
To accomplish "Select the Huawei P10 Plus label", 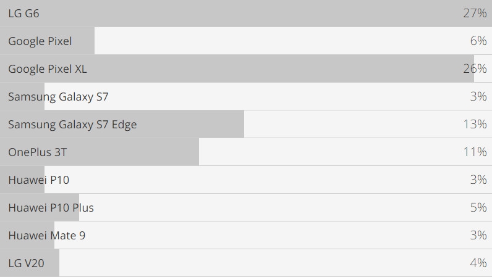I will coord(51,208).
